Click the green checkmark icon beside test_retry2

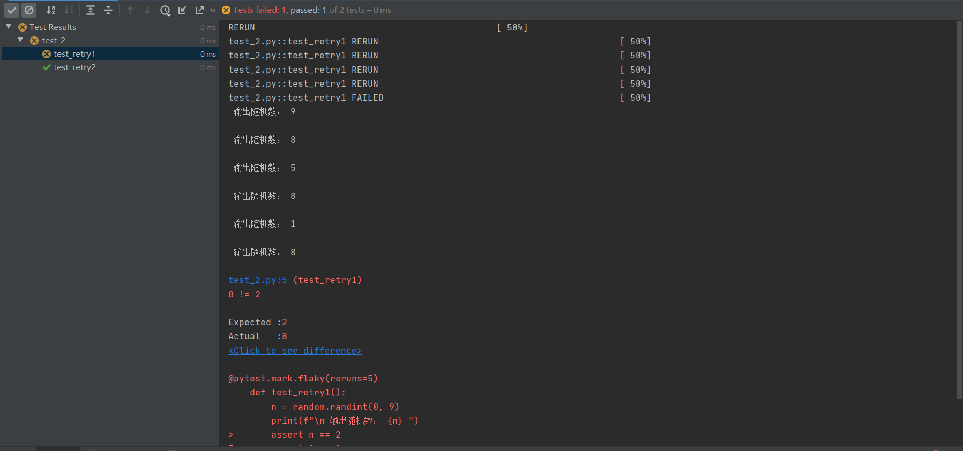tap(47, 67)
